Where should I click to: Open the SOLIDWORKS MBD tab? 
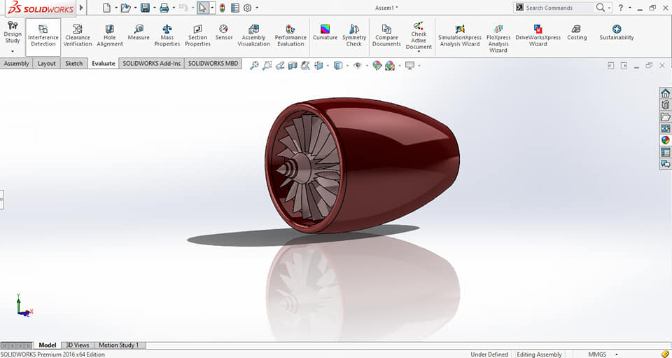tap(213, 64)
